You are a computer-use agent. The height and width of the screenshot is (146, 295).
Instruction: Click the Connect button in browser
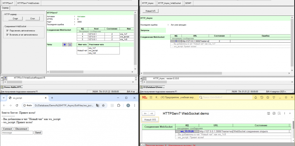(7, 129)
